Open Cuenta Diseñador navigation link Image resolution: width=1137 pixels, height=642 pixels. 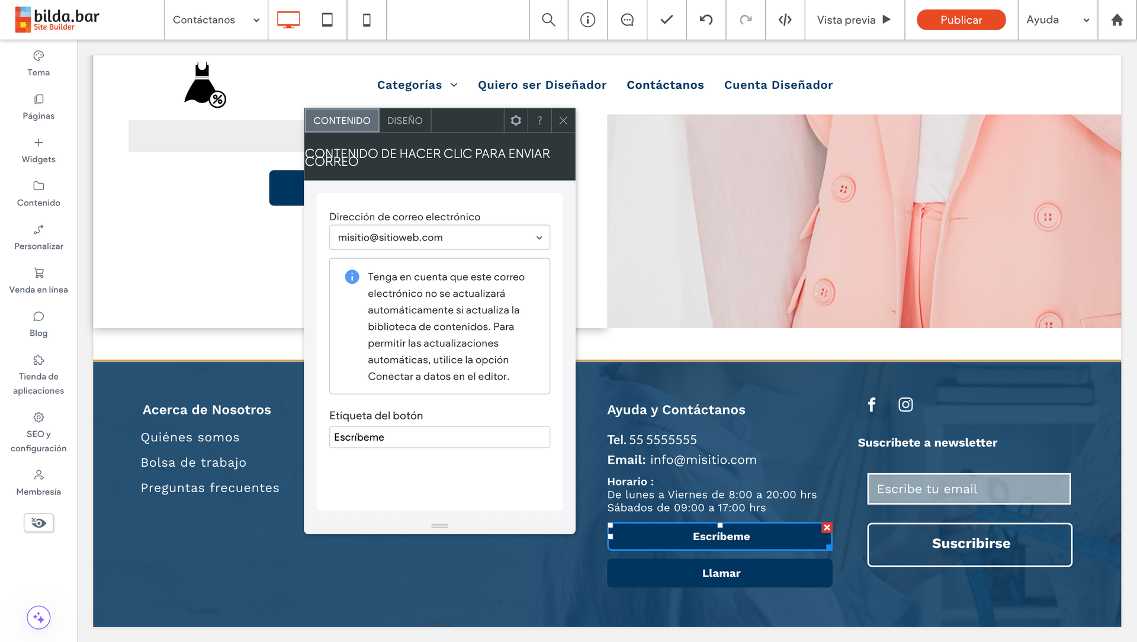[778, 85]
